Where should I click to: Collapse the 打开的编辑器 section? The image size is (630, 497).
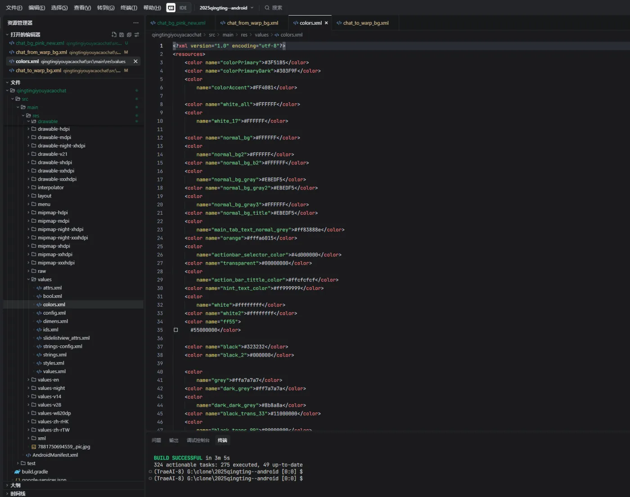click(25, 35)
